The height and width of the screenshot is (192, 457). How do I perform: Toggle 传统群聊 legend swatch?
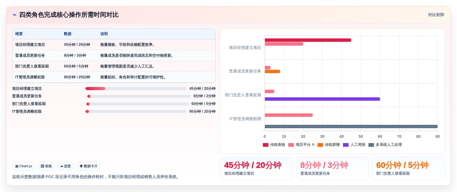320,145
